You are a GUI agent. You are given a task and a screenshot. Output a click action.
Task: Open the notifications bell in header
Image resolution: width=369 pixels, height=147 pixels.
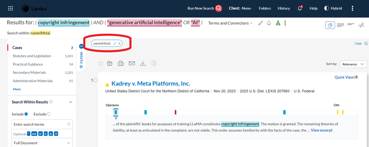click(x=300, y=8)
